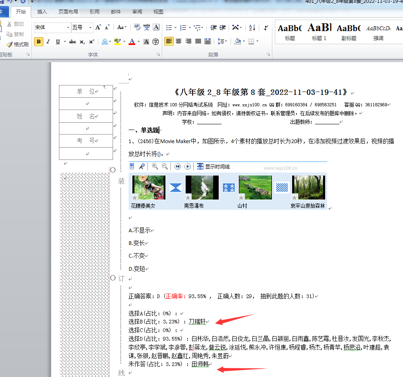Select Justify alignment
Screen dimensions: 403x377
click(x=198, y=41)
